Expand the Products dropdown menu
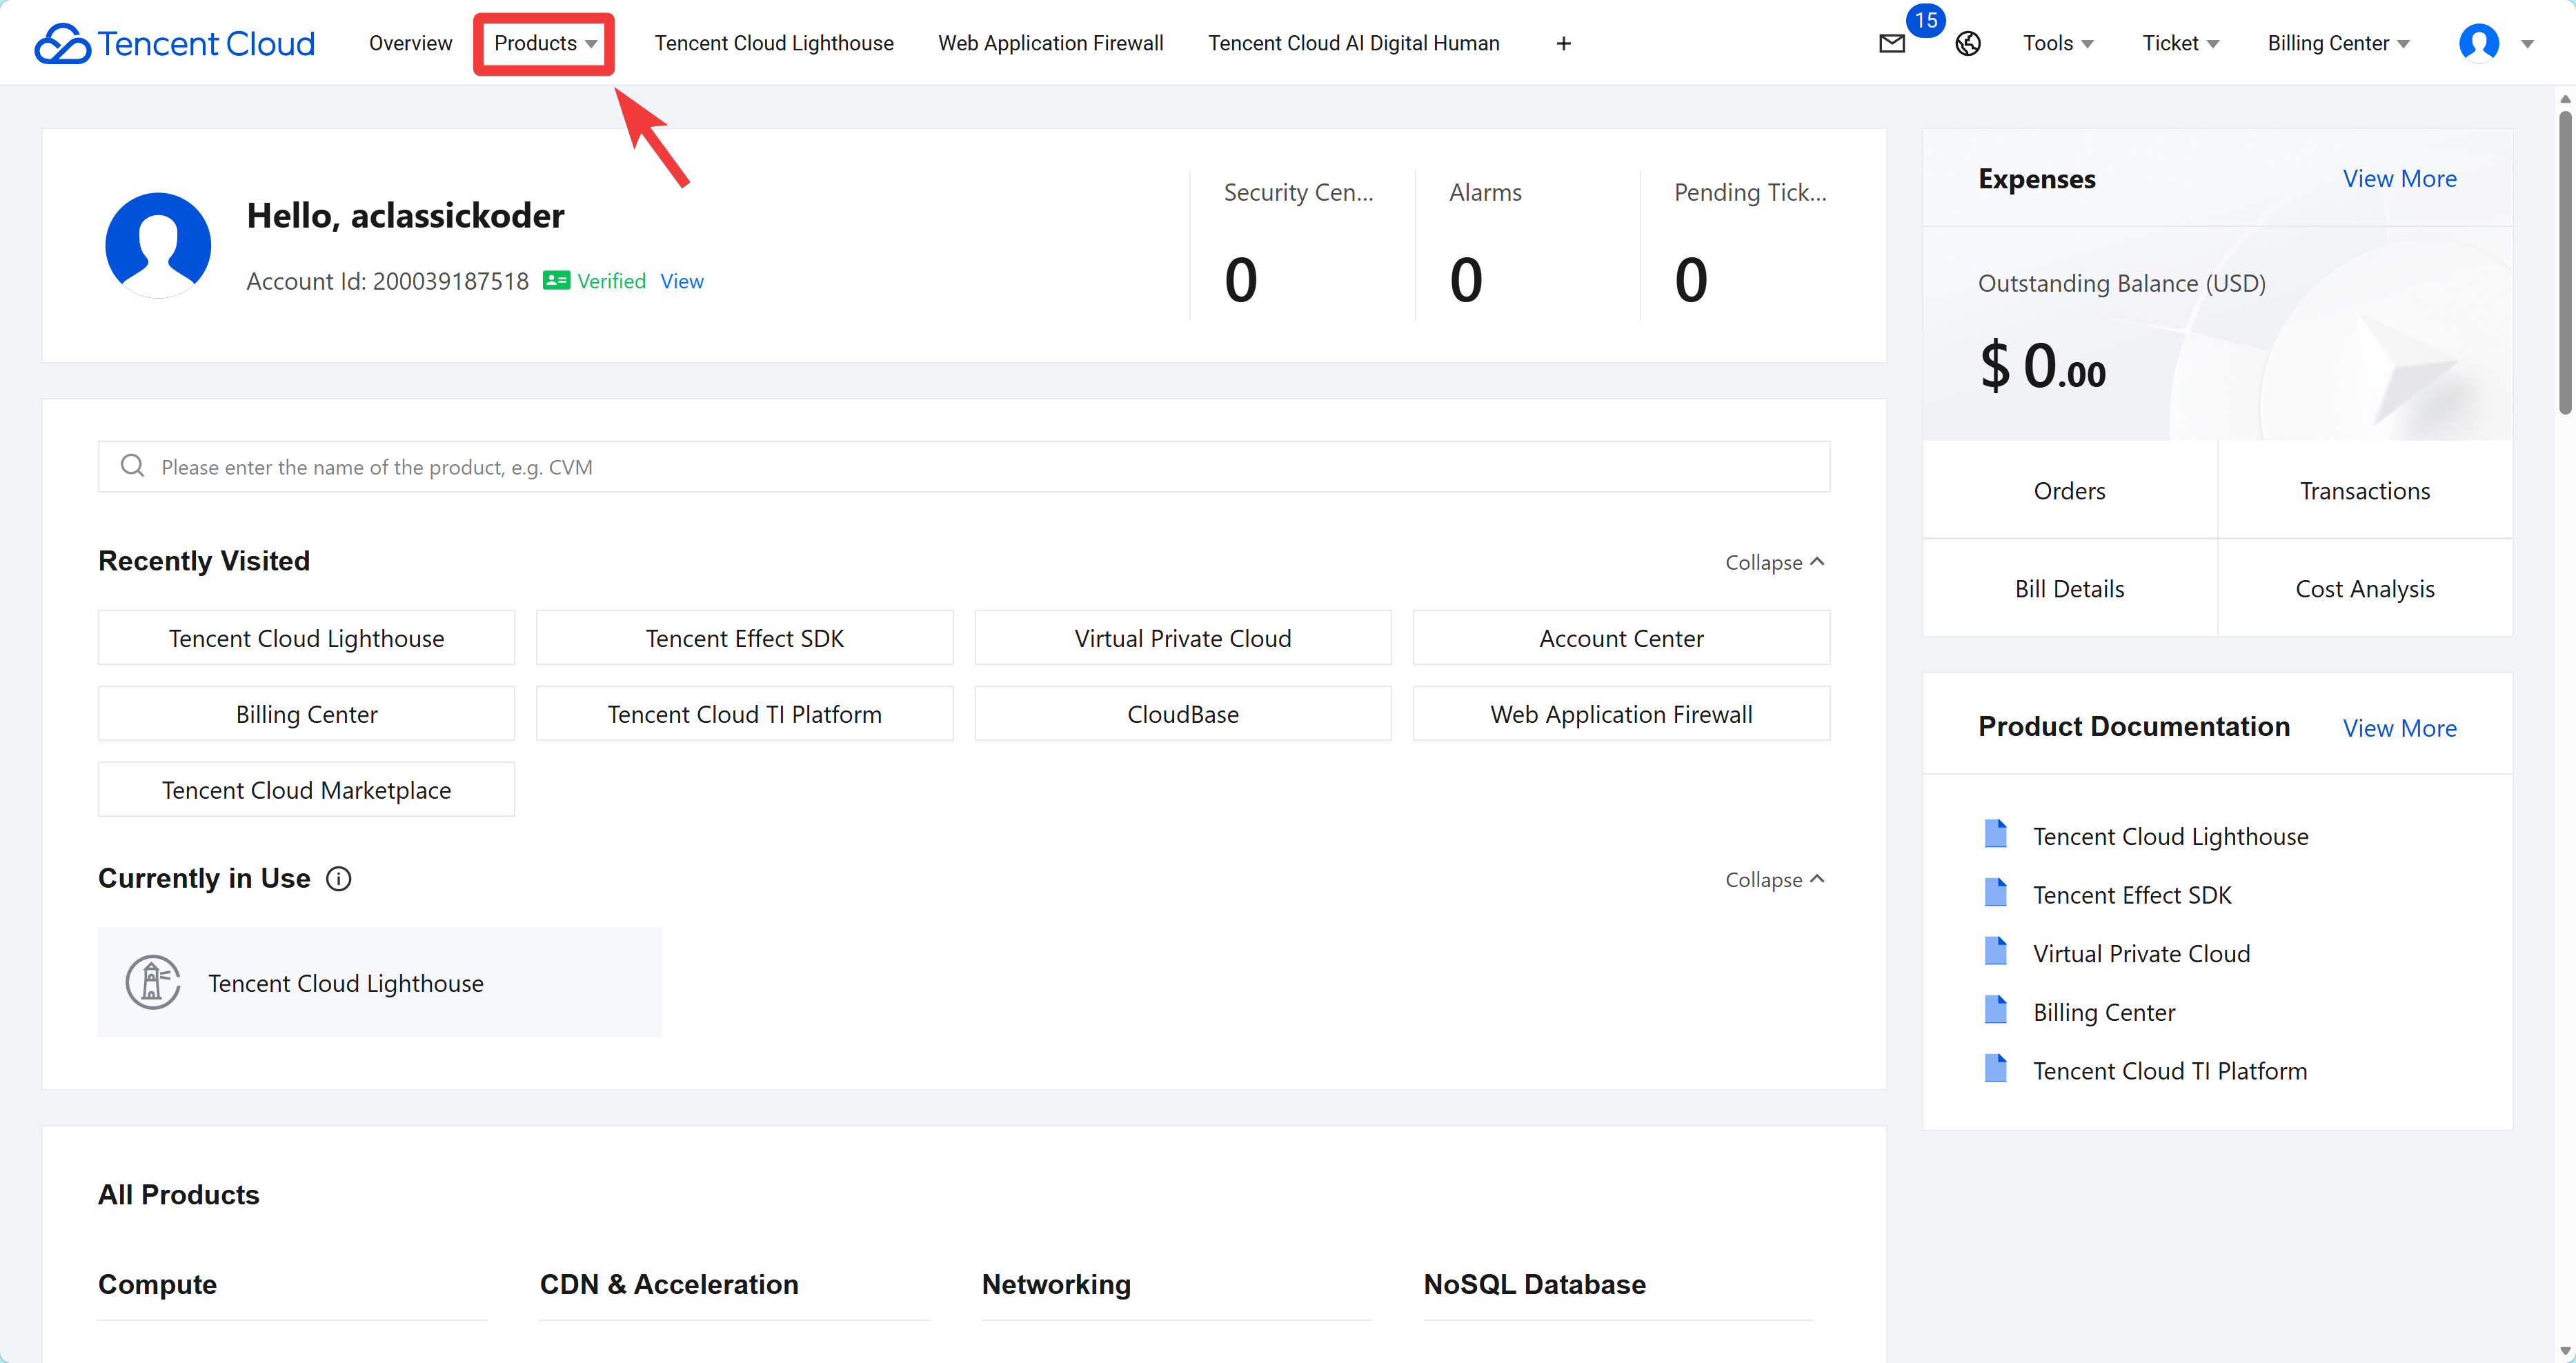The image size is (2576, 1363). (545, 43)
